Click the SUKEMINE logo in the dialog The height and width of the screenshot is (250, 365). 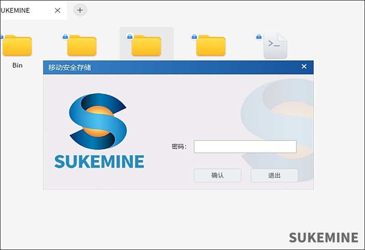99,131
